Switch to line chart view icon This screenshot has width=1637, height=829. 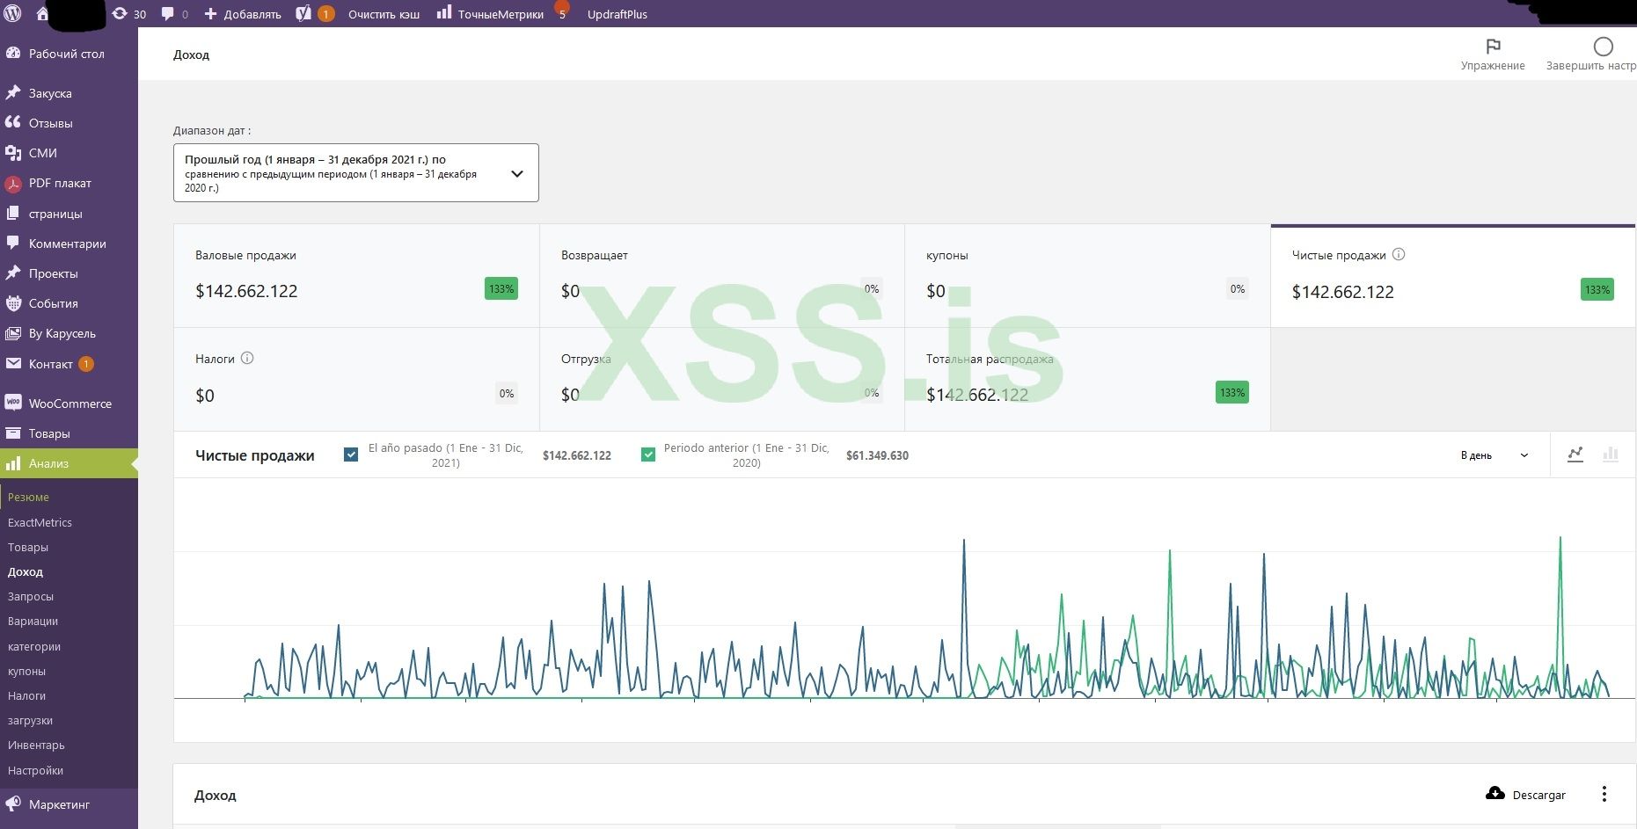tap(1575, 454)
